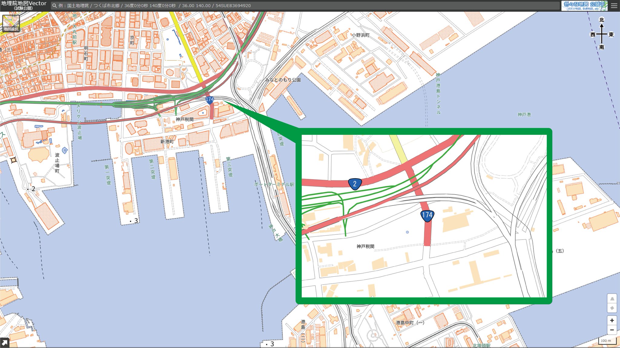Click the 神戸税関 label on main map
620x348 pixels.
[x=185, y=119]
